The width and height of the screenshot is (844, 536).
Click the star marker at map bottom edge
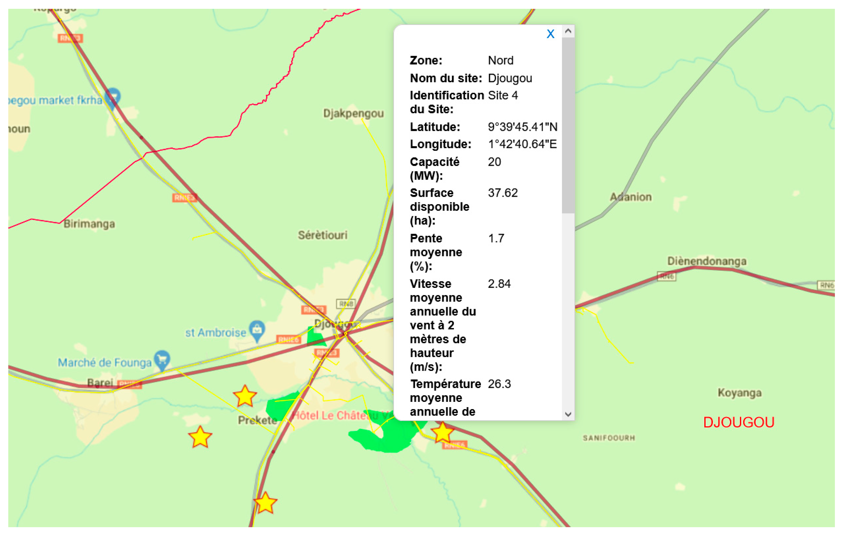[265, 503]
